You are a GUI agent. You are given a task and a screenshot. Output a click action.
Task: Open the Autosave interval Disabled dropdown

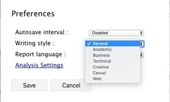click(x=116, y=33)
